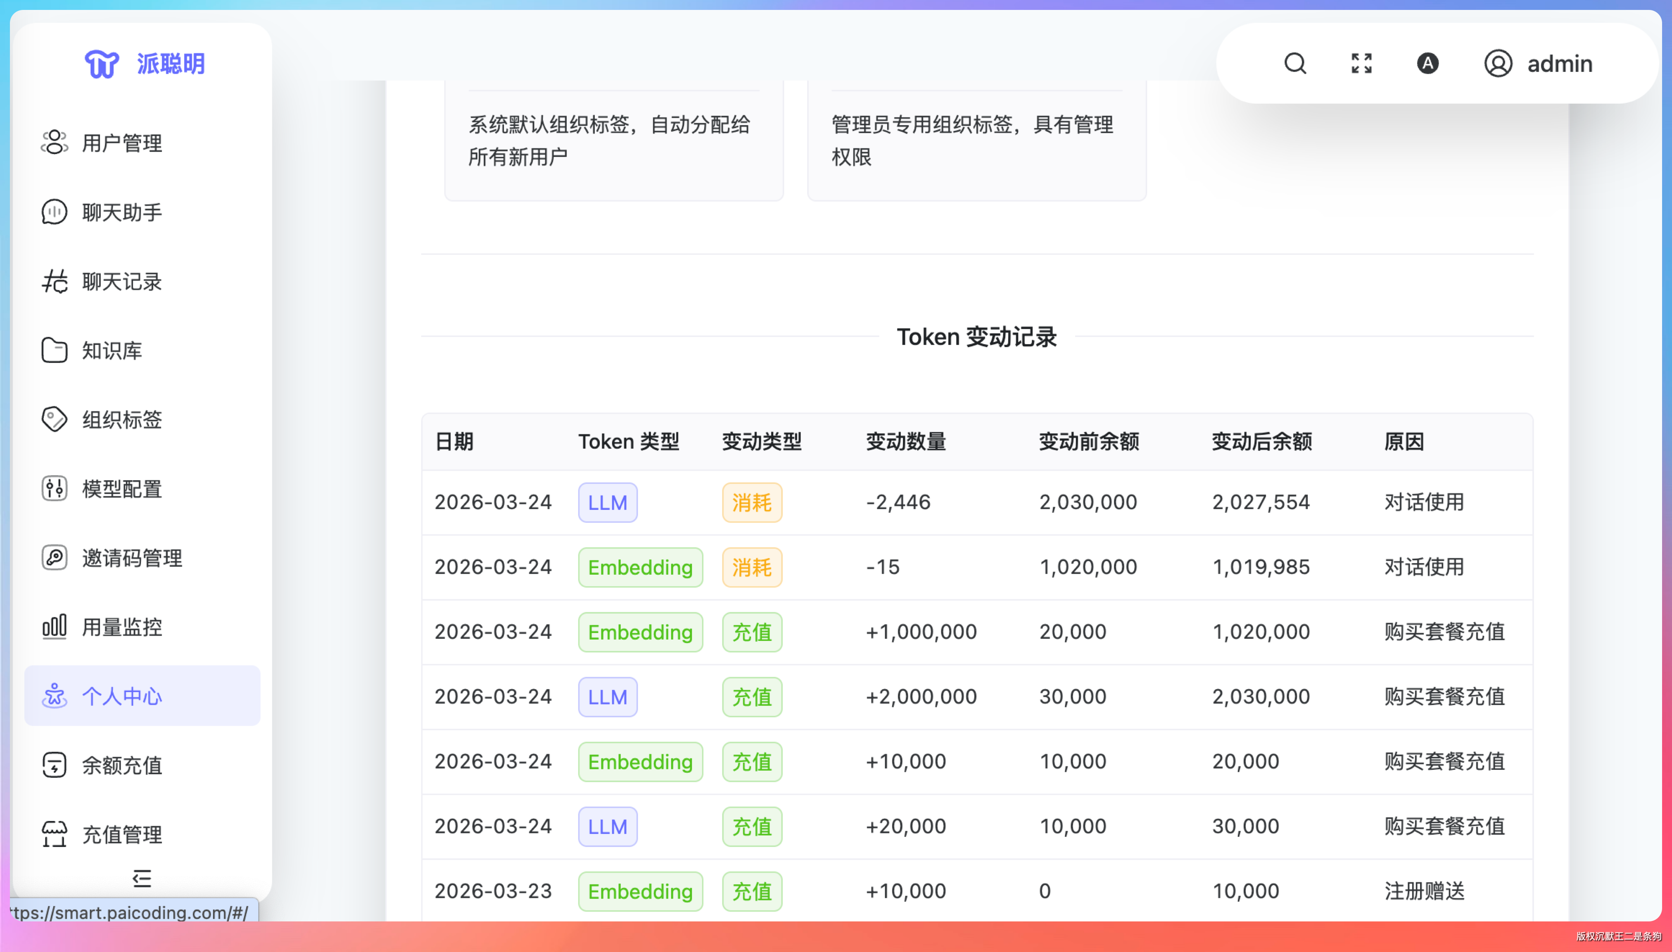Go to 聊天助手 page
The width and height of the screenshot is (1672, 952).
pos(121,212)
